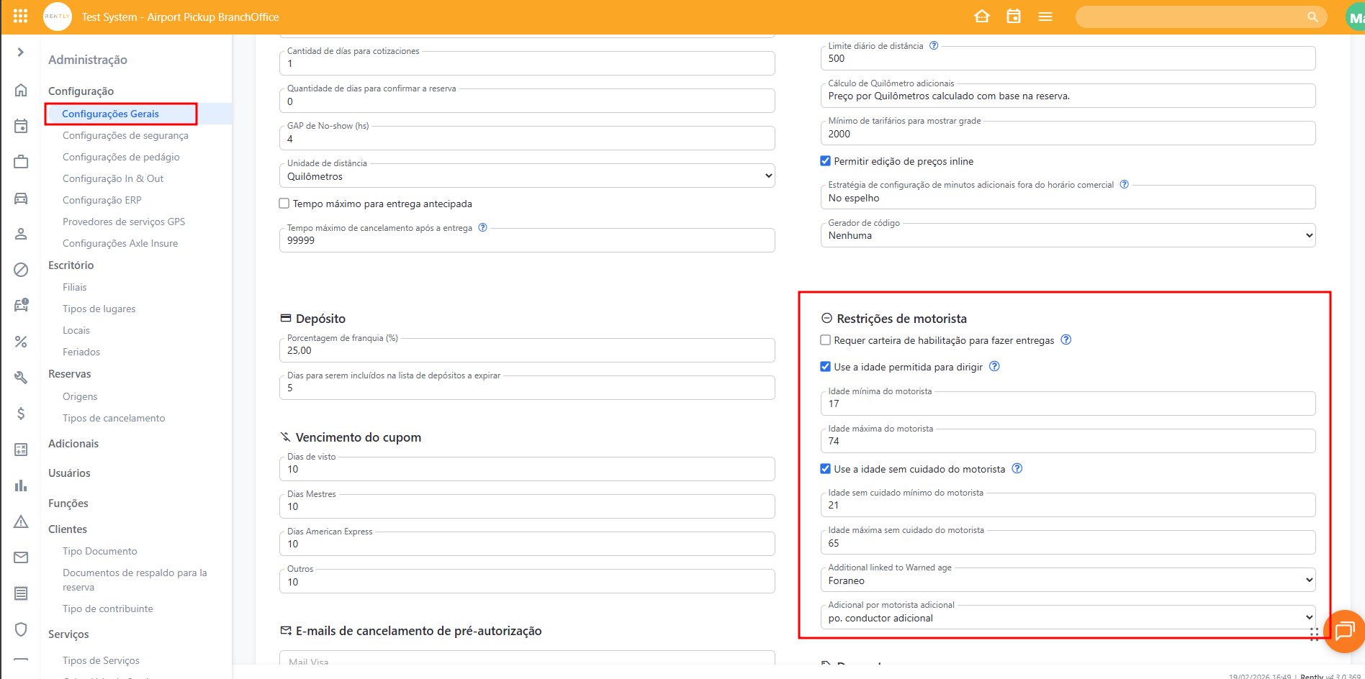
Task: Open Tipos de cancelamento link
Action: 114,418
